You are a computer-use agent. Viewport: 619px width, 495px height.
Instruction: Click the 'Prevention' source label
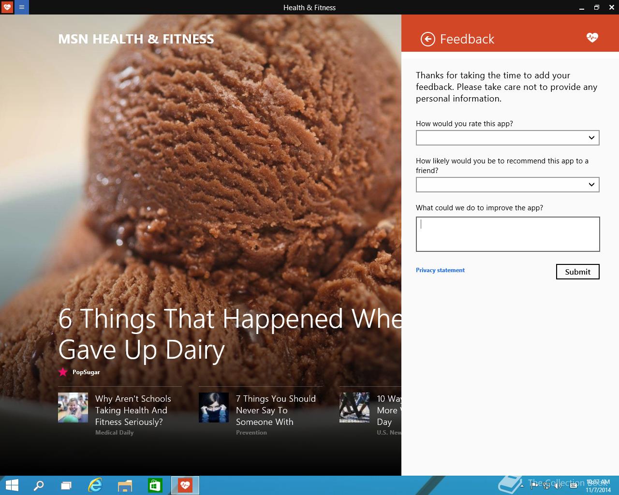click(x=251, y=433)
